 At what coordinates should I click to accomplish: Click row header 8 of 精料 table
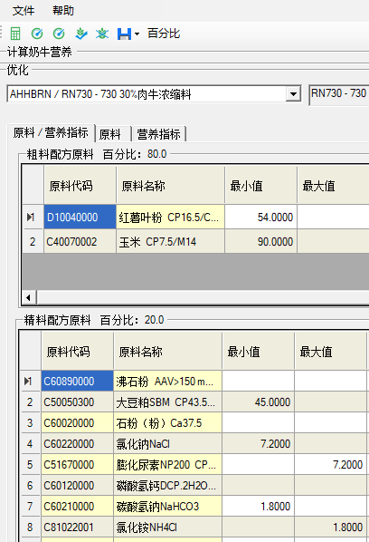point(31,527)
